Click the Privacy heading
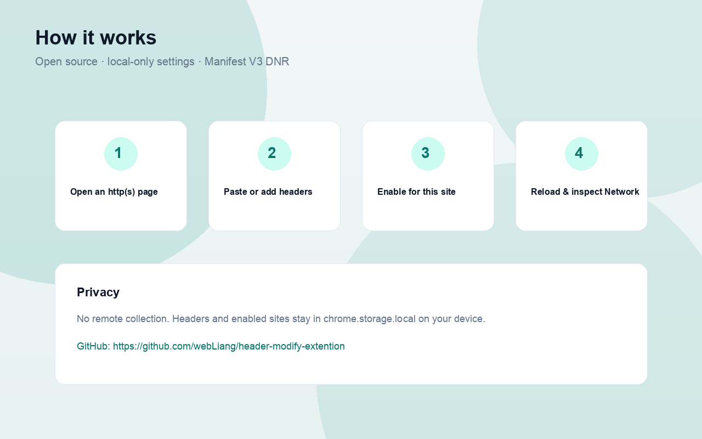The image size is (702, 439). (x=98, y=292)
